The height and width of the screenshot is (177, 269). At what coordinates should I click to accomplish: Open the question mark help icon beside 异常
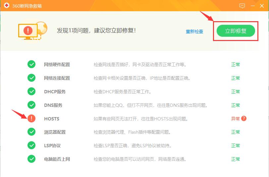click(244, 118)
